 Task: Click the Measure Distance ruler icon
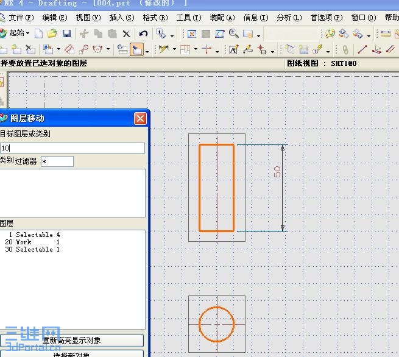click(x=385, y=34)
